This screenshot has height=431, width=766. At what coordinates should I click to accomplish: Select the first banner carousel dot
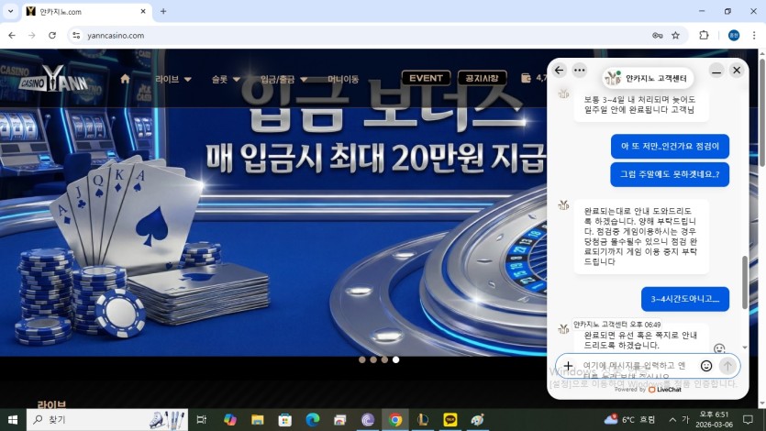click(362, 359)
